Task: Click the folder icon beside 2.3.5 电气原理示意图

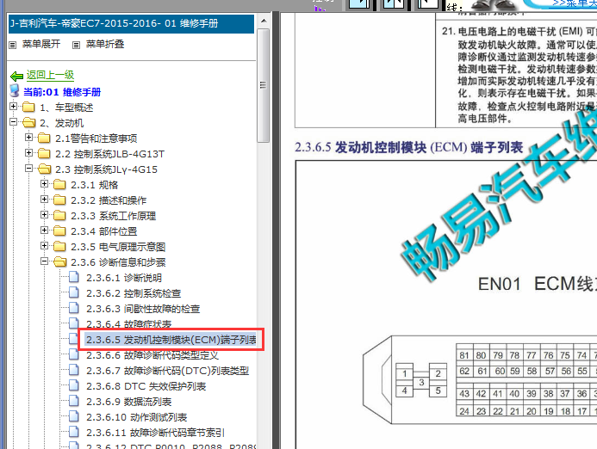Action: pyautogui.click(x=59, y=247)
